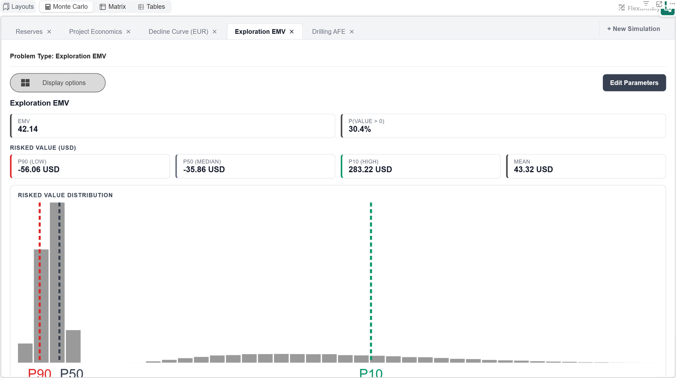Open focus mode expand icon

pos(659,4)
